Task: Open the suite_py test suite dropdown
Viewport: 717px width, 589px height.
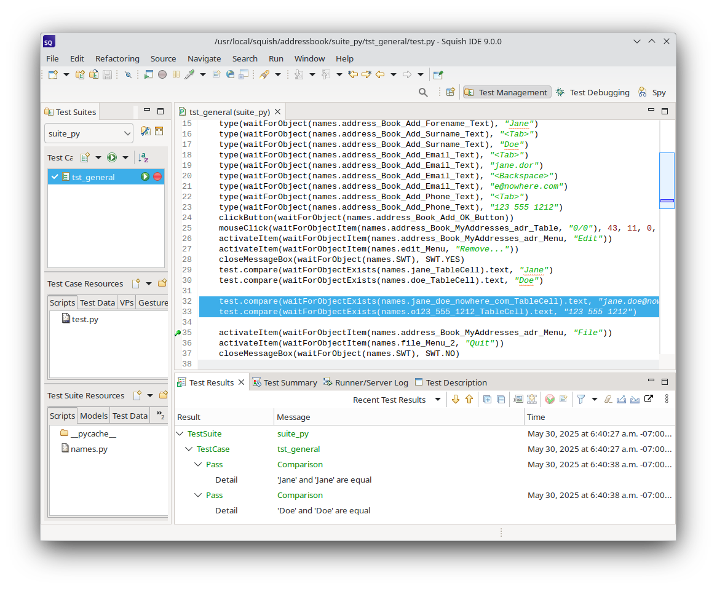Action: pos(89,133)
